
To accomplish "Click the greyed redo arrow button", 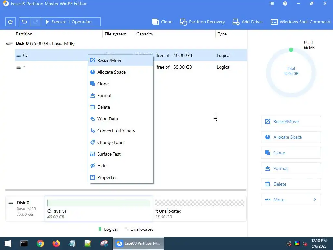I will [x=35, y=22].
